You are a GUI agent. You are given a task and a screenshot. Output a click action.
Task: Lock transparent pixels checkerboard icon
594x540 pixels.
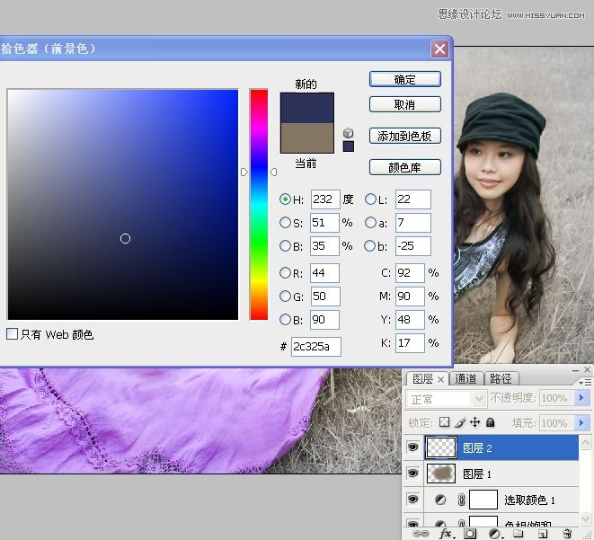pos(444,422)
